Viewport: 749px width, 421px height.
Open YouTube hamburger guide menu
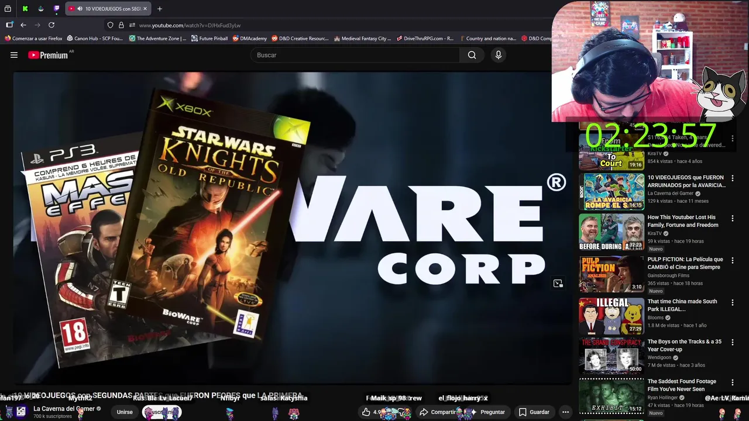tap(14, 55)
